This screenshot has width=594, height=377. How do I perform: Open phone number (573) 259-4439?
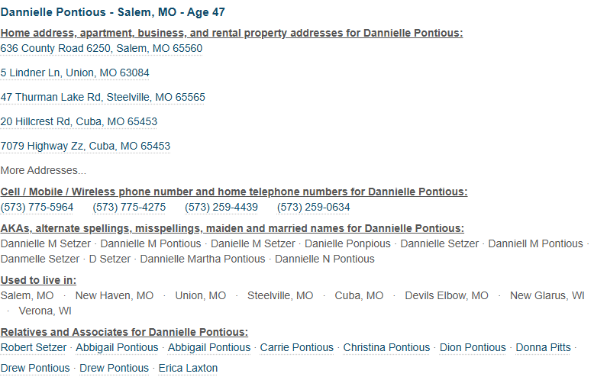[x=221, y=207]
